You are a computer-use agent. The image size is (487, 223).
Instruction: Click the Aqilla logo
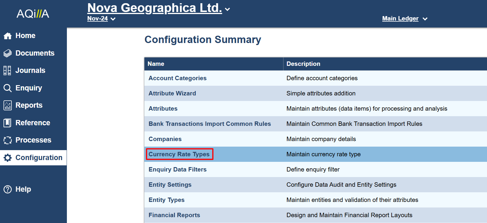click(33, 14)
